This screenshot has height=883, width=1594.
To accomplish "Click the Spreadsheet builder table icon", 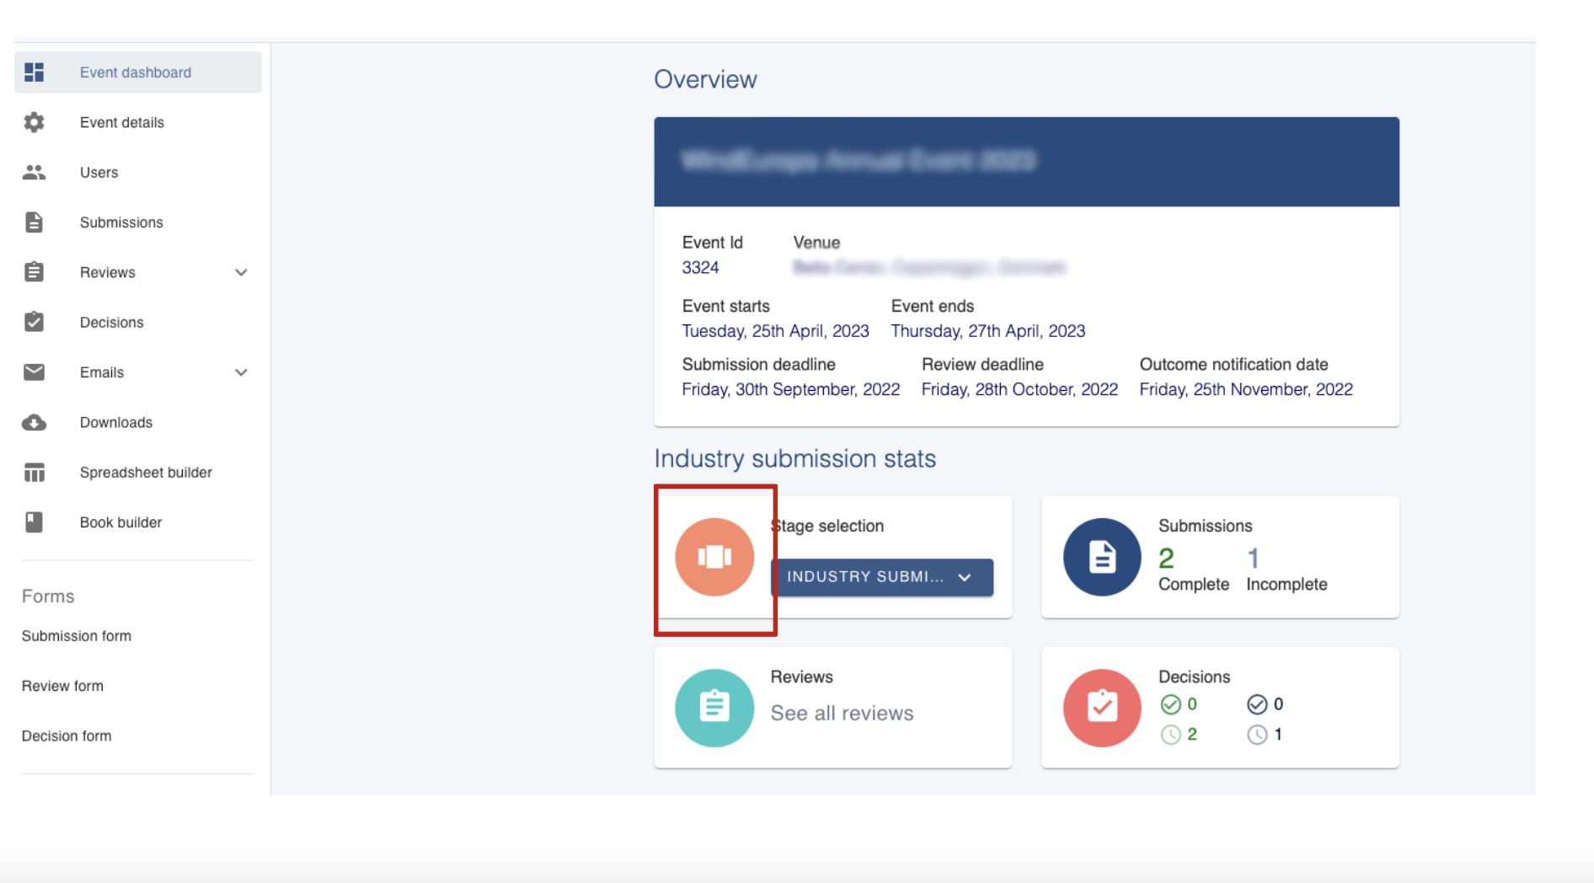I will (34, 473).
